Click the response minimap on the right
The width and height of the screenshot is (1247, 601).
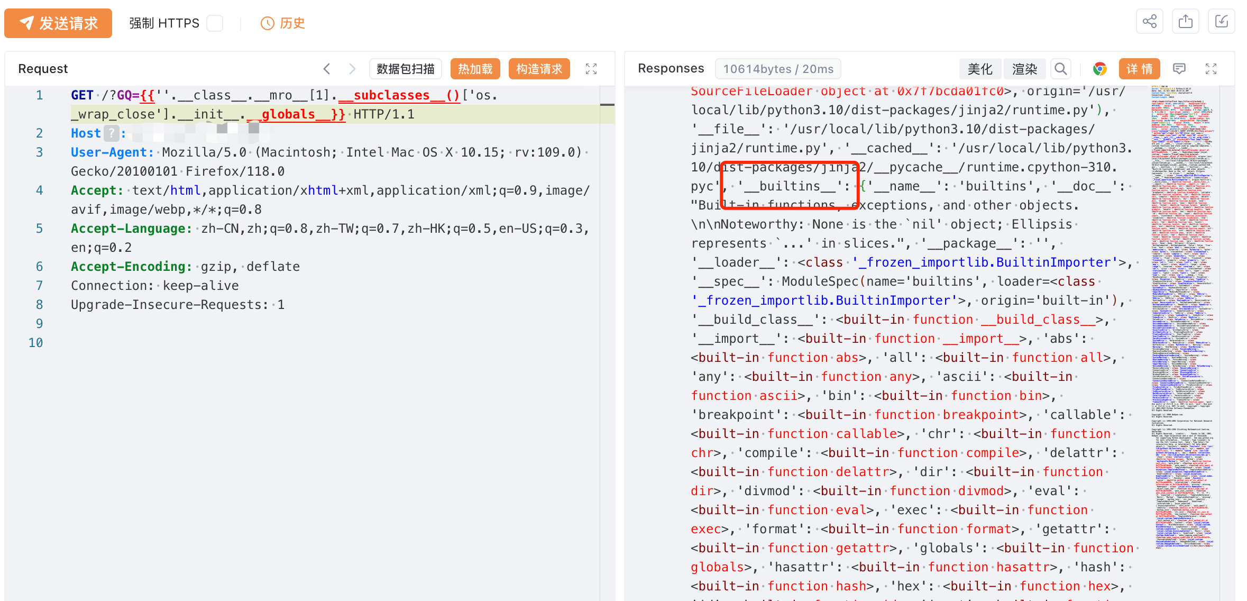click(1184, 317)
